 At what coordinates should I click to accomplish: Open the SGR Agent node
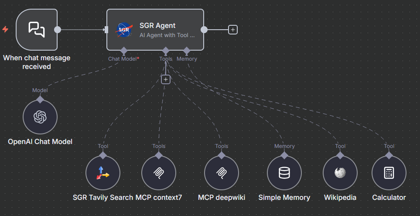tap(155, 30)
